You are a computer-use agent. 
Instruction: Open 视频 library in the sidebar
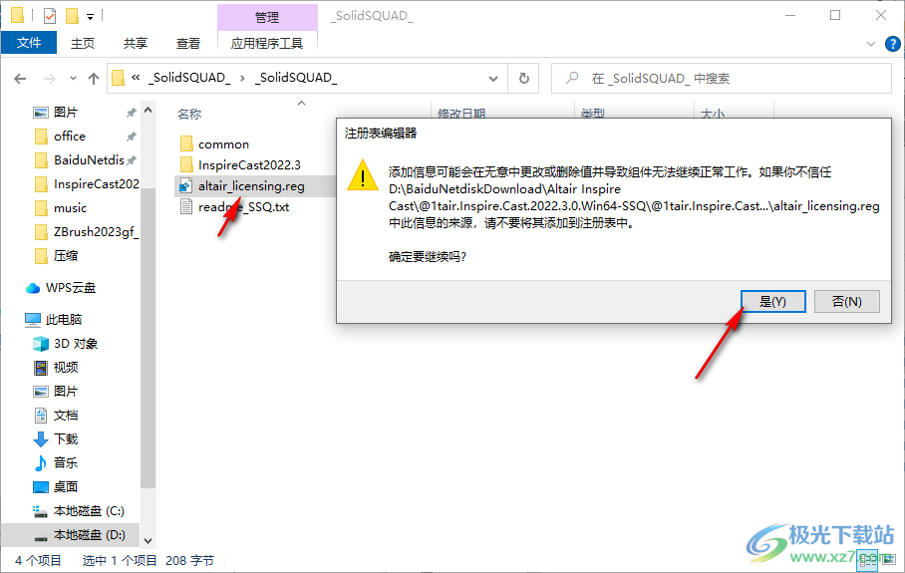pos(65,367)
